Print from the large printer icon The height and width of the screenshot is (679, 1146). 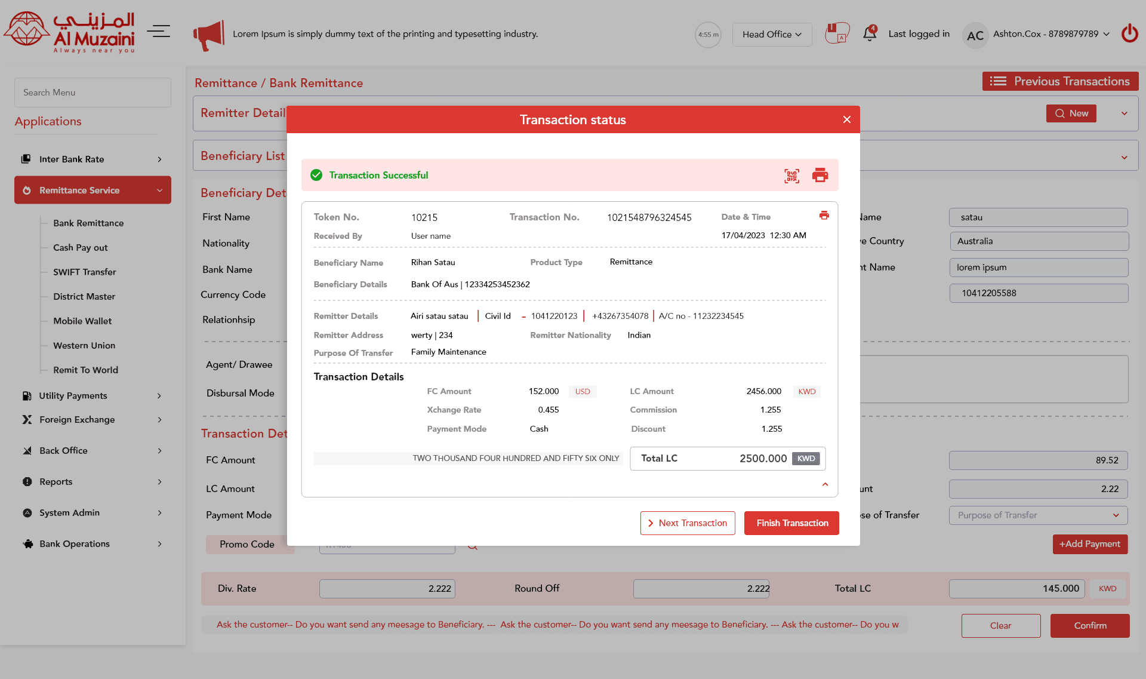pyautogui.click(x=820, y=175)
